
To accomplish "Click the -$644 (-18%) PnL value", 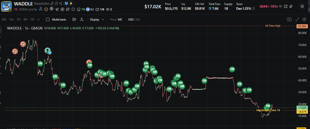I will coord(268,6).
